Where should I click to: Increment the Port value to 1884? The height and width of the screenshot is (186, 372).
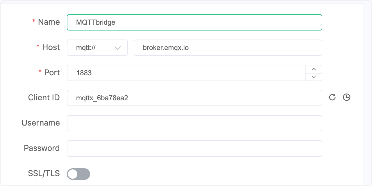click(x=314, y=69)
